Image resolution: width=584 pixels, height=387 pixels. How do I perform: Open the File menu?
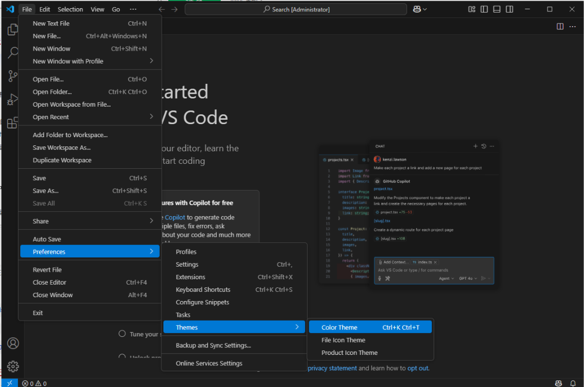click(27, 9)
